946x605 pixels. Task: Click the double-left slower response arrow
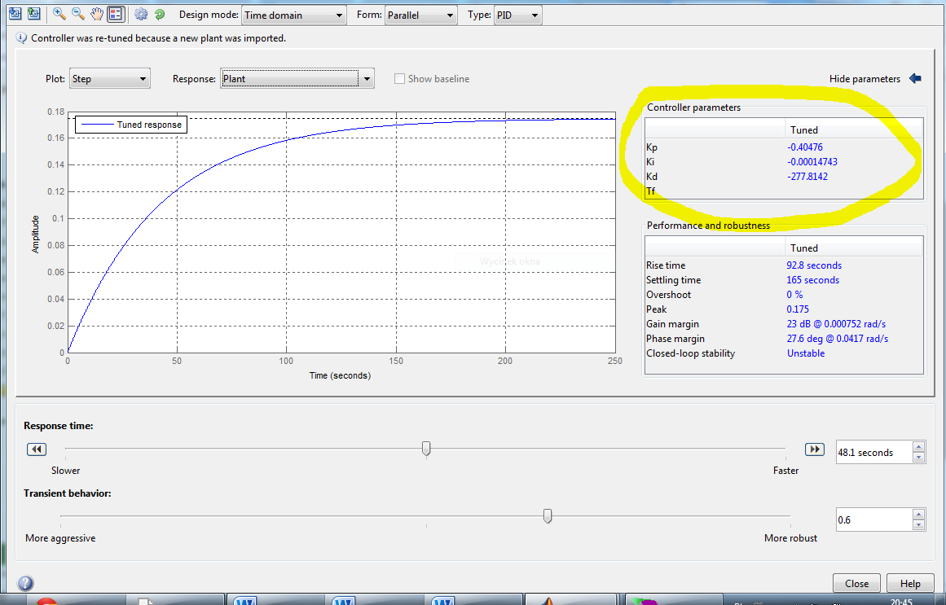[37, 449]
